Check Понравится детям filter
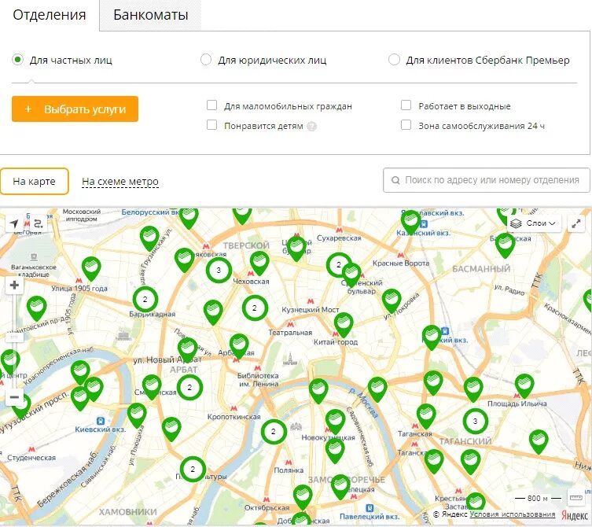The height and width of the screenshot is (527, 592). pyautogui.click(x=211, y=125)
